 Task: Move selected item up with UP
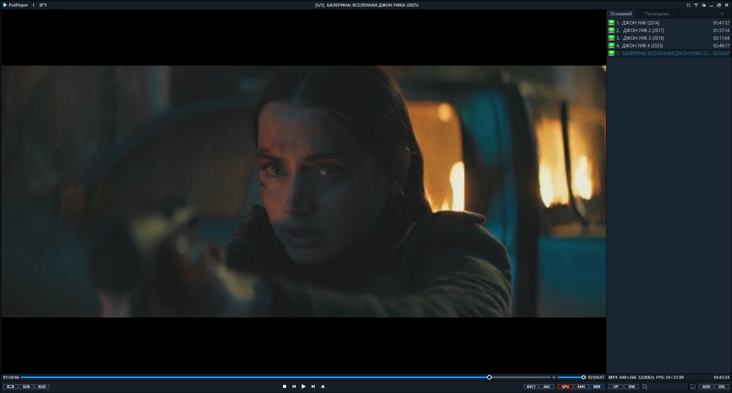[616, 387]
